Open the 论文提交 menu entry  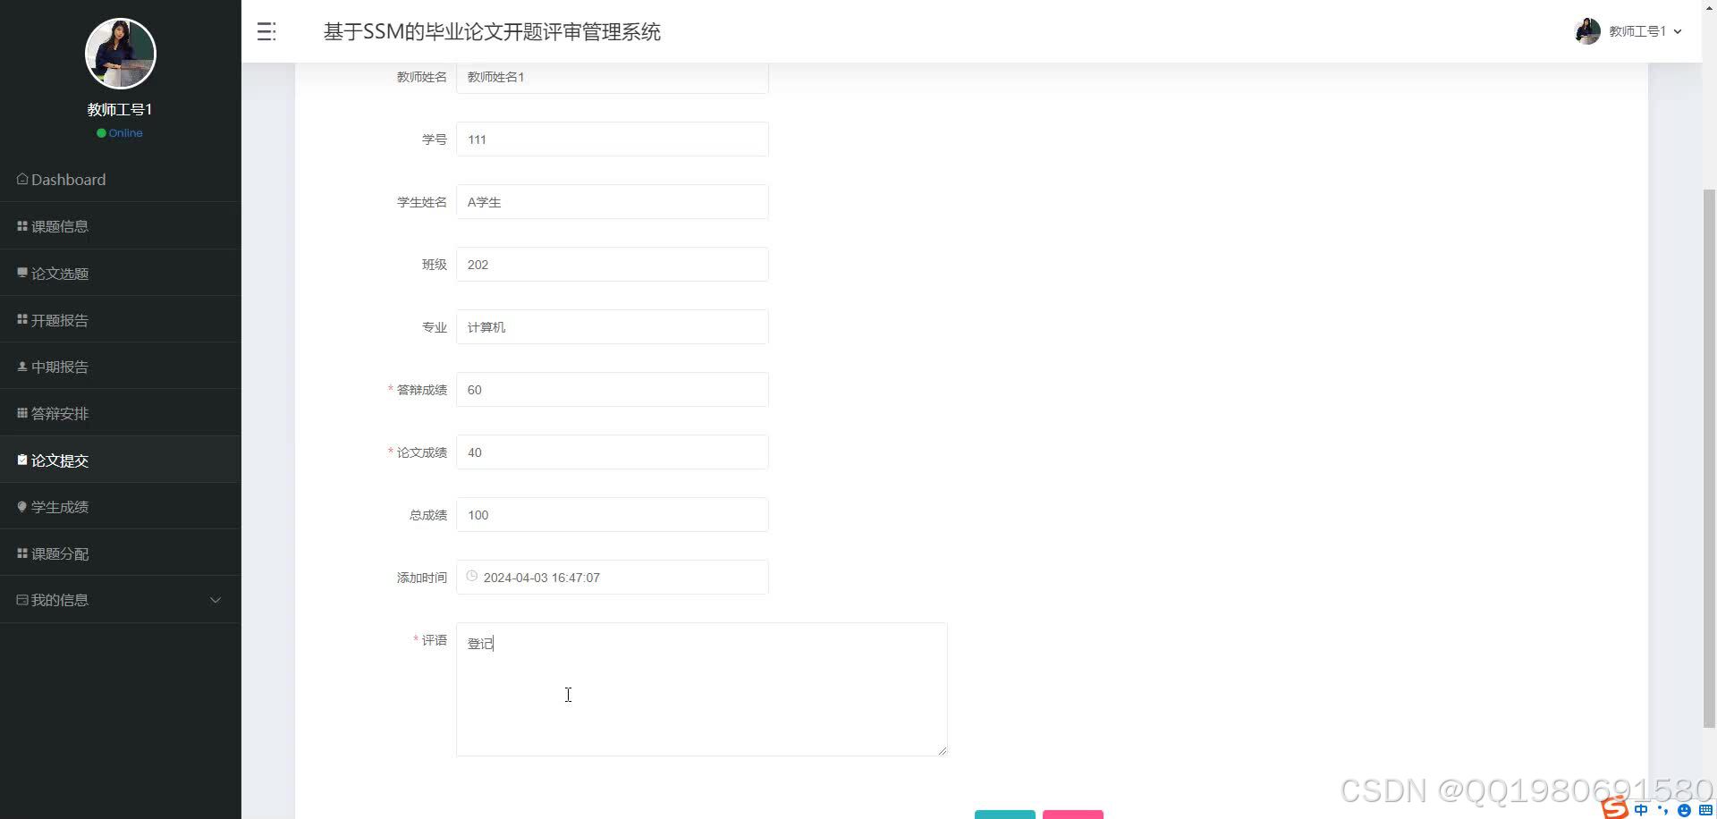59,460
